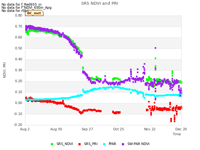The height and width of the screenshot is (150, 200).
Task: Click the 'No data for f_NDVI_650in_Apg' message
Action: tap(27, 7)
